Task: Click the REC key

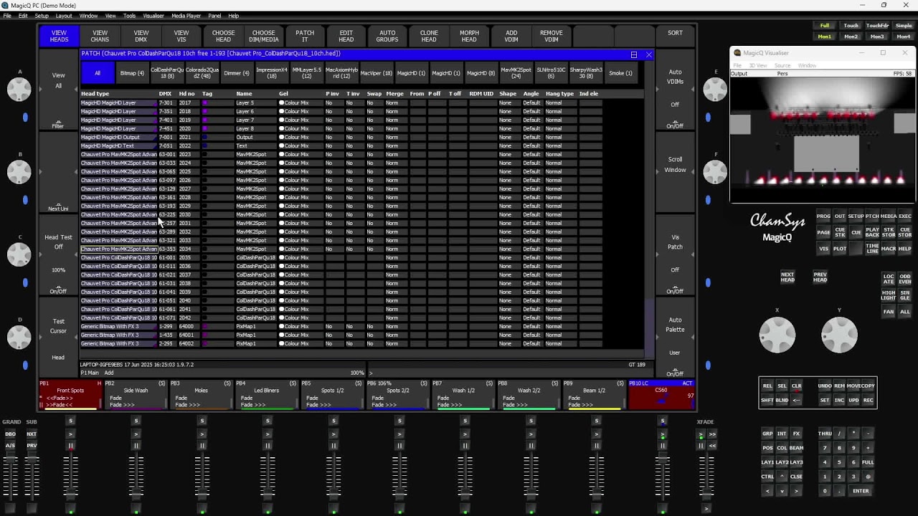Action: click(868, 401)
